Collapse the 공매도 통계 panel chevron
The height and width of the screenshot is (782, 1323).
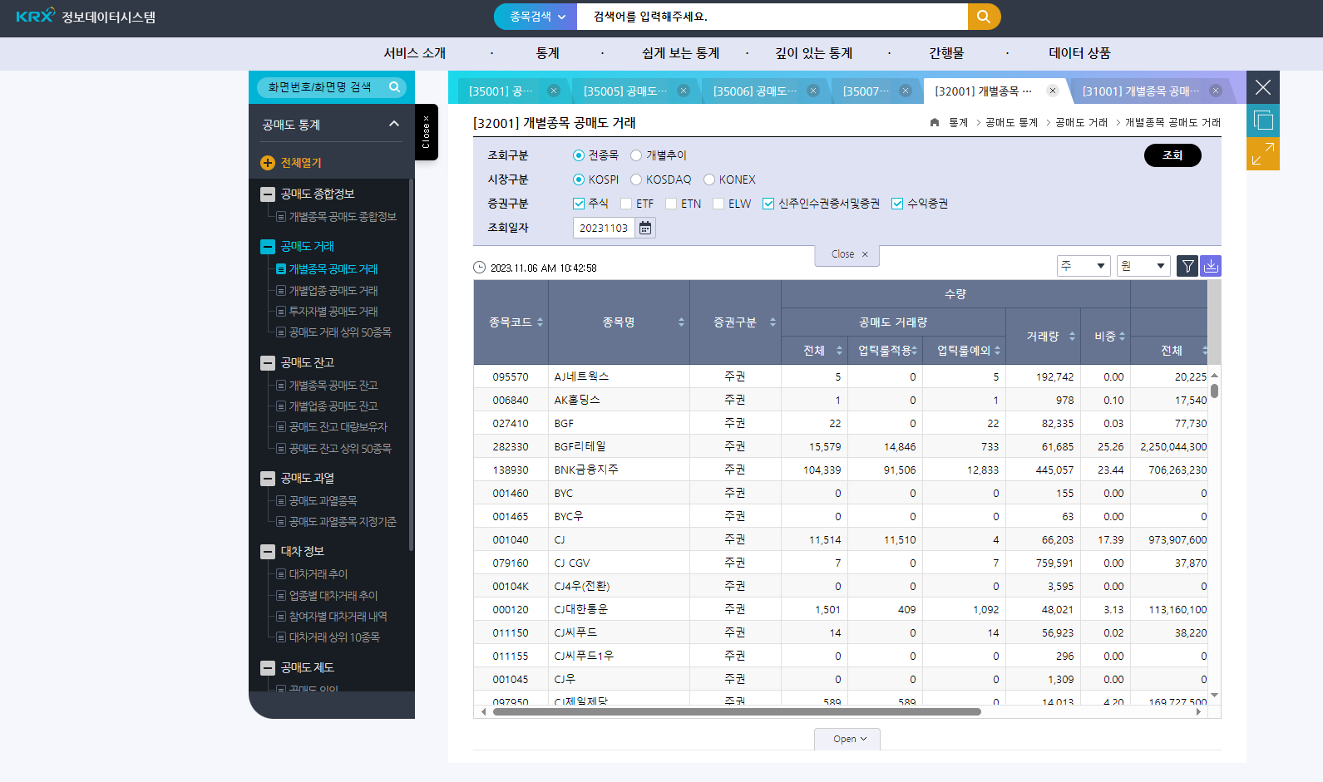pyautogui.click(x=394, y=124)
